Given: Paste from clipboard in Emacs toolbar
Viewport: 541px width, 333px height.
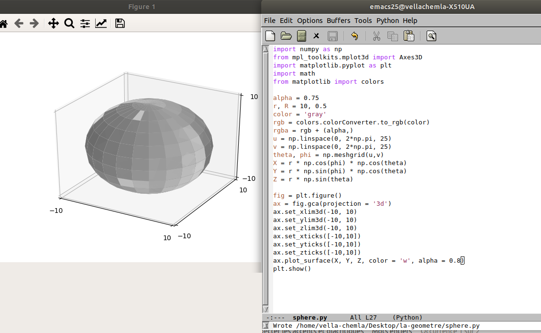Looking at the screenshot, I should pos(409,36).
